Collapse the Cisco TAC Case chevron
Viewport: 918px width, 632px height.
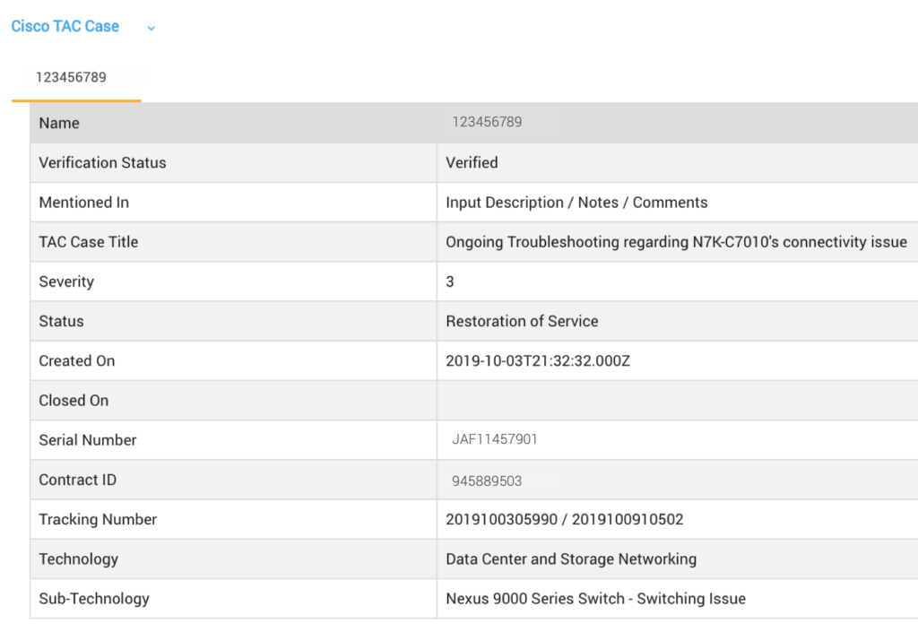[x=151, y=28]
